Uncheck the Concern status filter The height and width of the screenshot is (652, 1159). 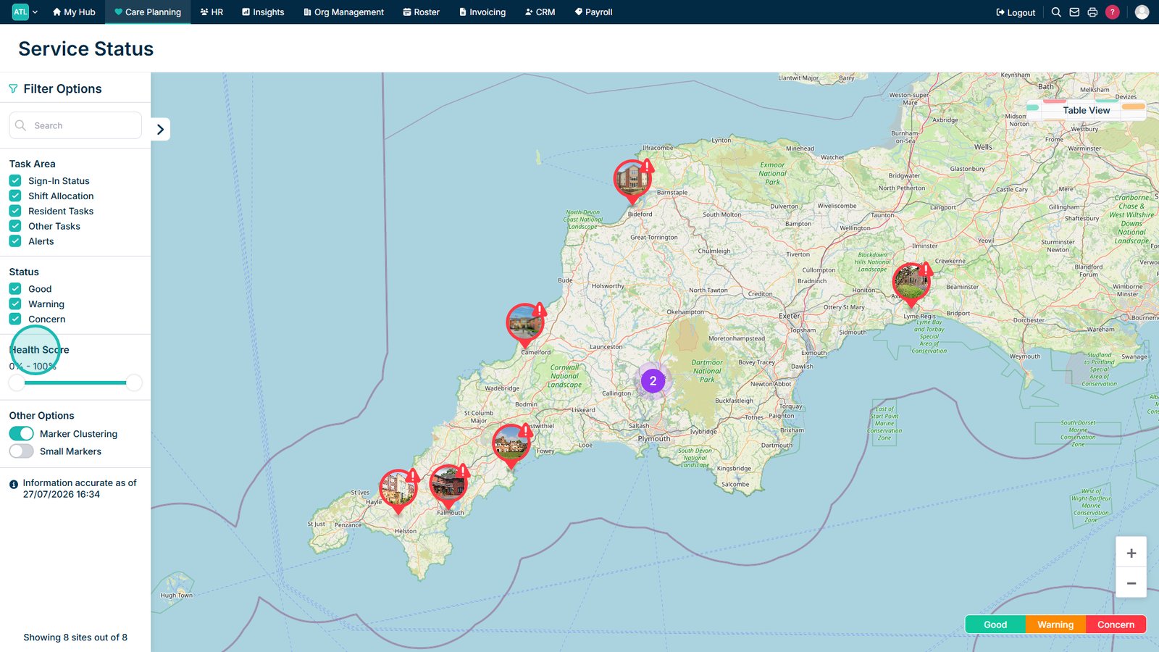[x=15, y=319]
